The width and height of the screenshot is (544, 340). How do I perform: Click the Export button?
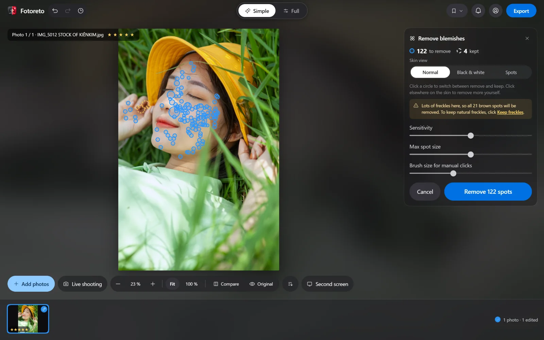(x=521, y=11)
